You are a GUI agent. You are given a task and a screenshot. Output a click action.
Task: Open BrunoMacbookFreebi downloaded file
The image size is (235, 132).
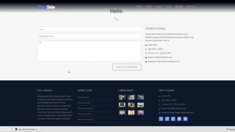pyautogui.click(x=28, y=129)
